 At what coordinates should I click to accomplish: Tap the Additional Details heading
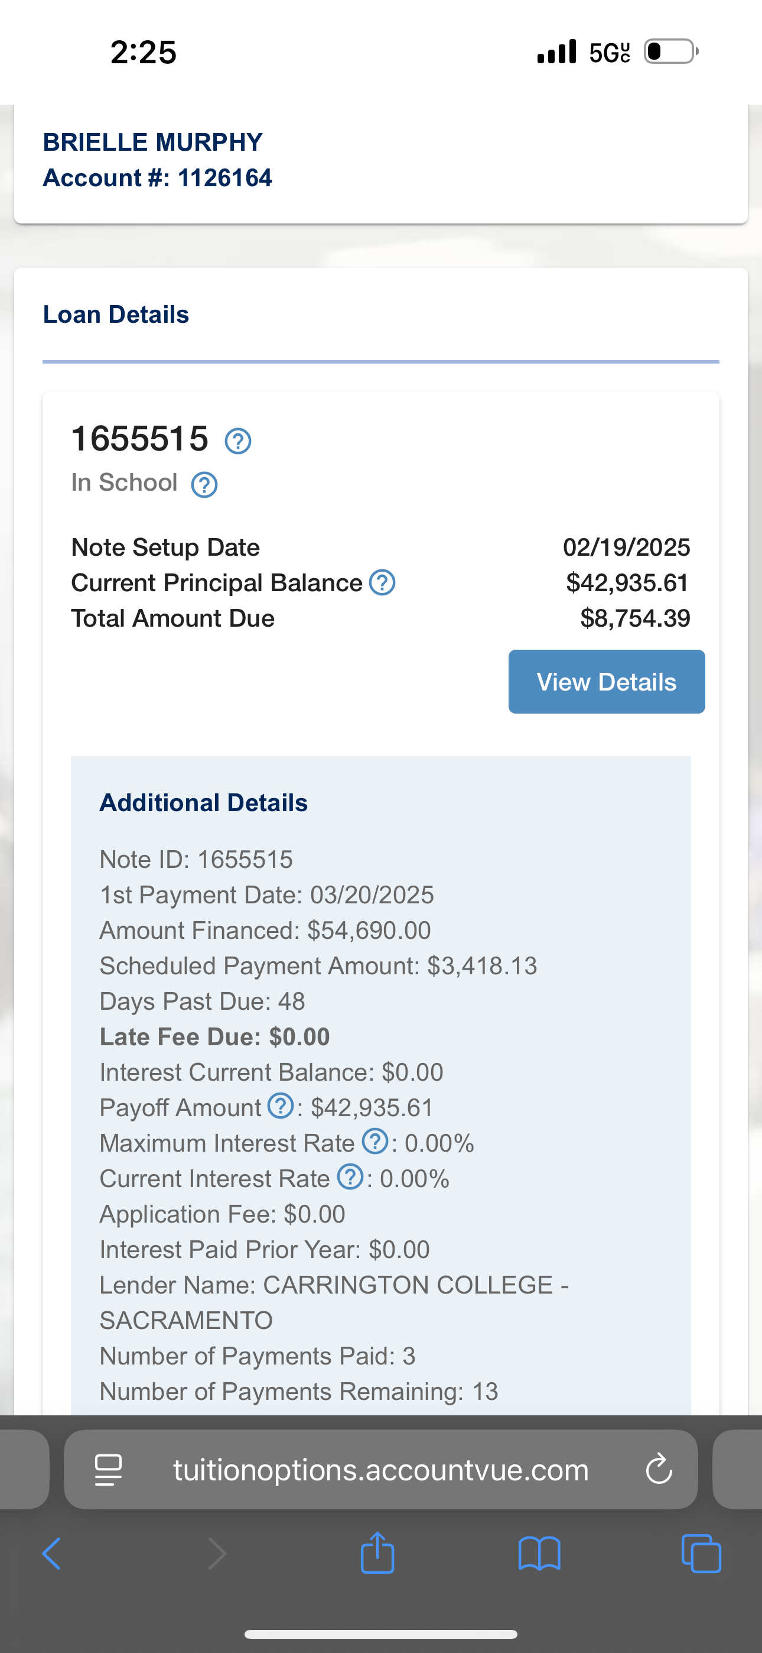(203, 803)
